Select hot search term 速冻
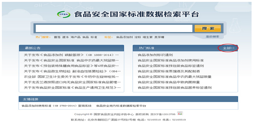255x133 pixels. coord(65,37)
